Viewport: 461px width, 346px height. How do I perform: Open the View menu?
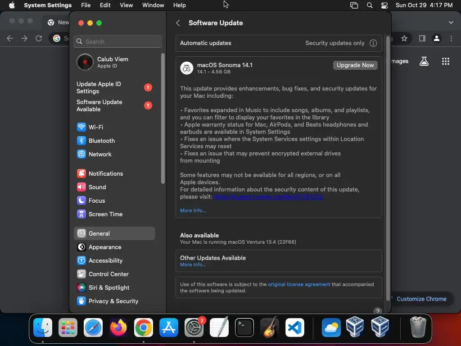(x=126, y=5)
